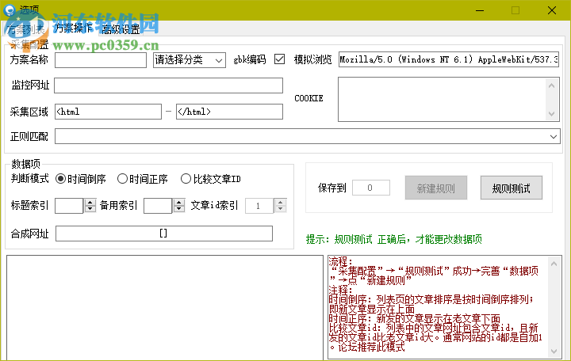Decrease 文章id索引 with down arrow
The height and width of the screenshot is (361, 571).
pos(280,210)
